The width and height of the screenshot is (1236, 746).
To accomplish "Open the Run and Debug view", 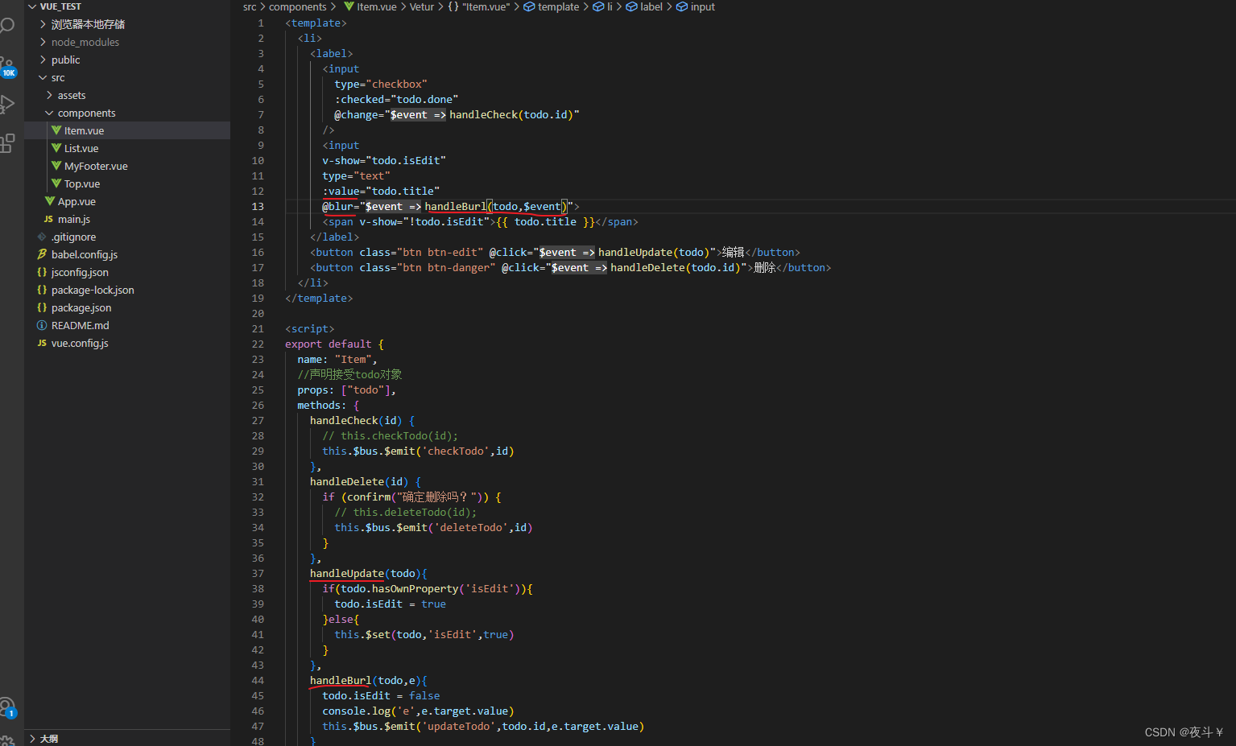I will pyautogui.click(x=6, y=104).
